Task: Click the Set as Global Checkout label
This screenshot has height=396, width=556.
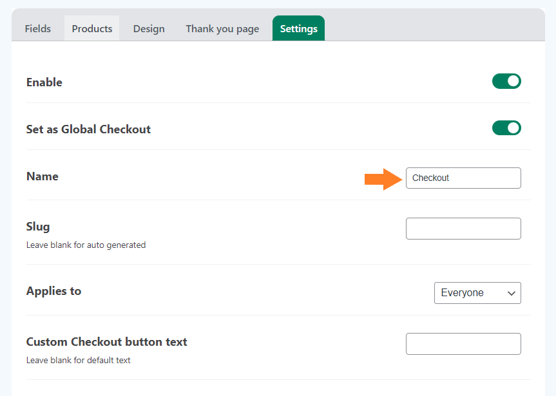Action: 88,129
